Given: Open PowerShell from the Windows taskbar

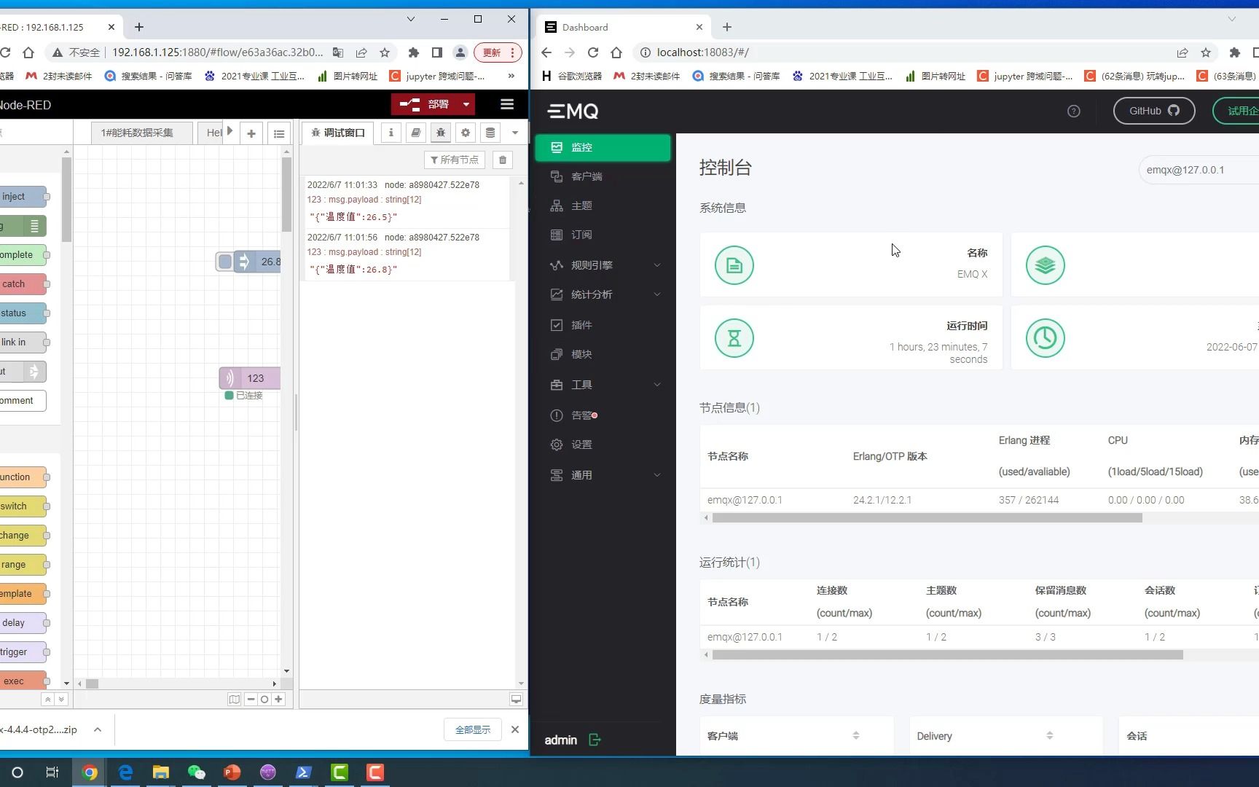Looking at the screenshot, I should click(x=304, y=772).
